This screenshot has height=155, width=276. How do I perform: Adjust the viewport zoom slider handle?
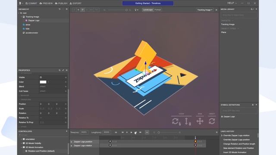(x=126, y=10)
